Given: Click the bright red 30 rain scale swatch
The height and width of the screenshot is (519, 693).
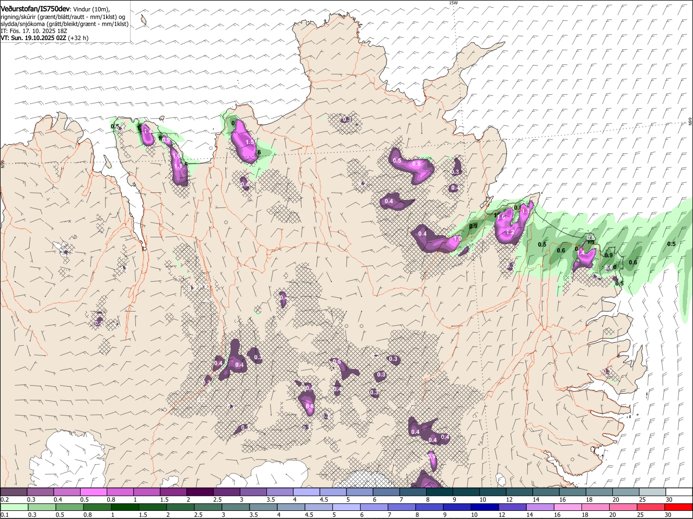Looking at the screenshot, I should tap(678, 507).
